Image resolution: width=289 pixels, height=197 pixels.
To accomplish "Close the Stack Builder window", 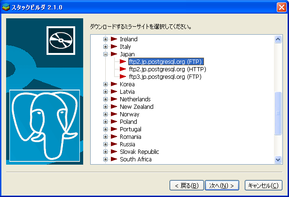I will [x=281, y=8].
